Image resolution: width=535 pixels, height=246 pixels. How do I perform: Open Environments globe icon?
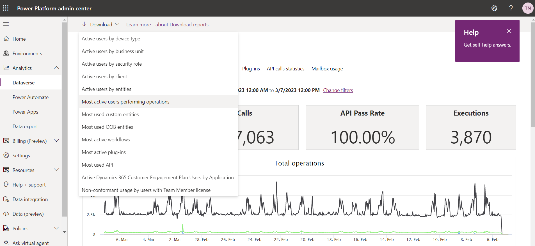[6, 53]
